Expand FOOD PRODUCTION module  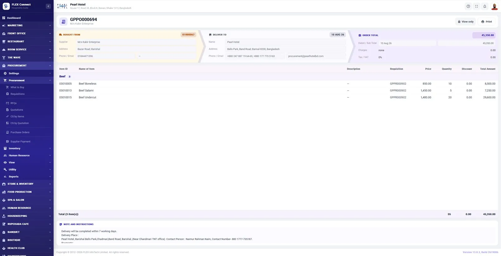[x=27, y=192]
